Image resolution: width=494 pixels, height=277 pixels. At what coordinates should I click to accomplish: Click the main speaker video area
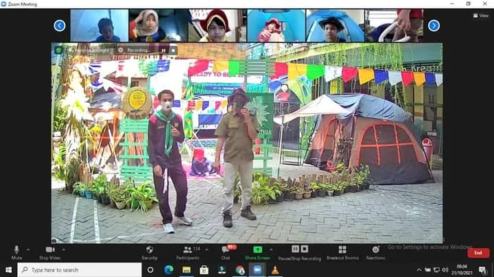coord(247,143)
